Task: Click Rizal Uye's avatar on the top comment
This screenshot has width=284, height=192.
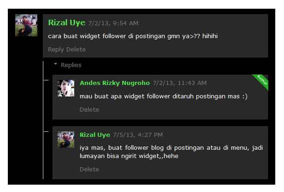Action: pos(26,25)
